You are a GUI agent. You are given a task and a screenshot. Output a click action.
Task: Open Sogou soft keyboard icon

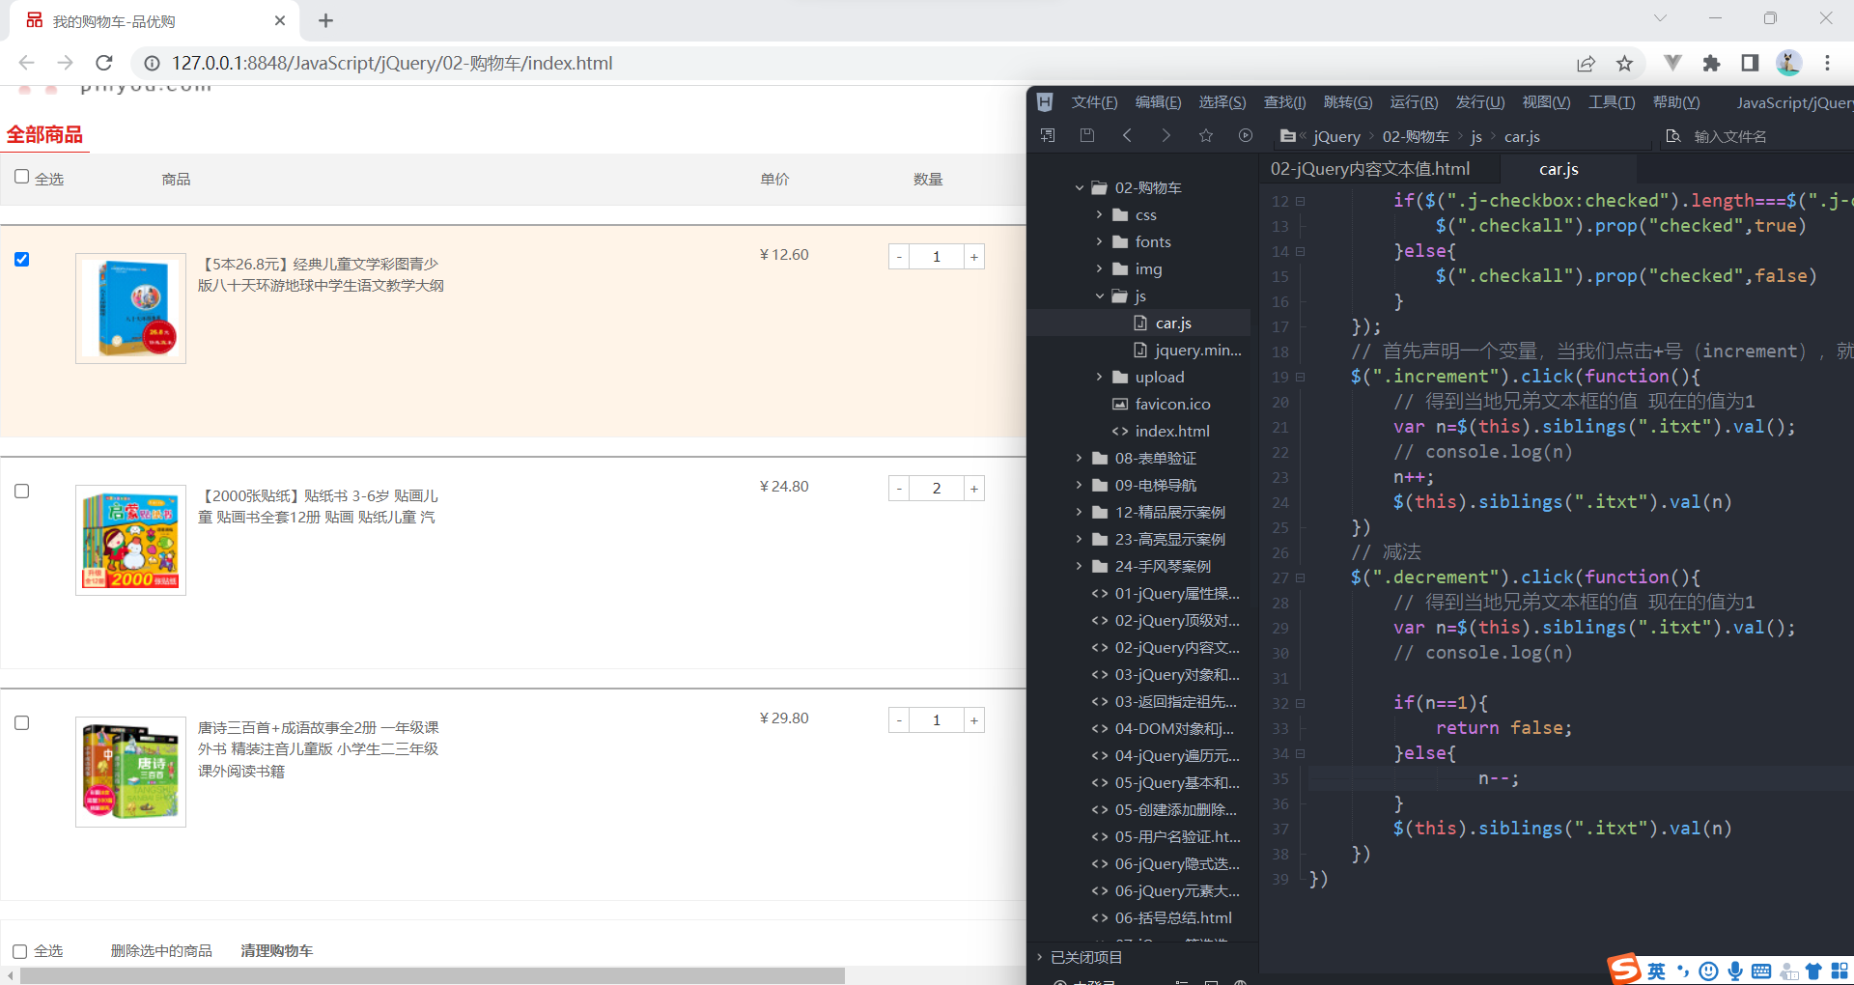click(1760, 971)
